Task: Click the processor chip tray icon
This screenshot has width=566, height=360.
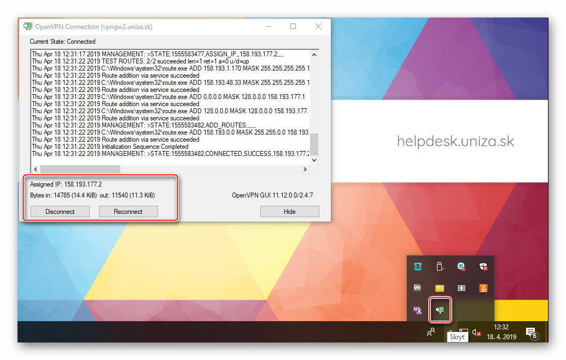Action: click(461, 288)
